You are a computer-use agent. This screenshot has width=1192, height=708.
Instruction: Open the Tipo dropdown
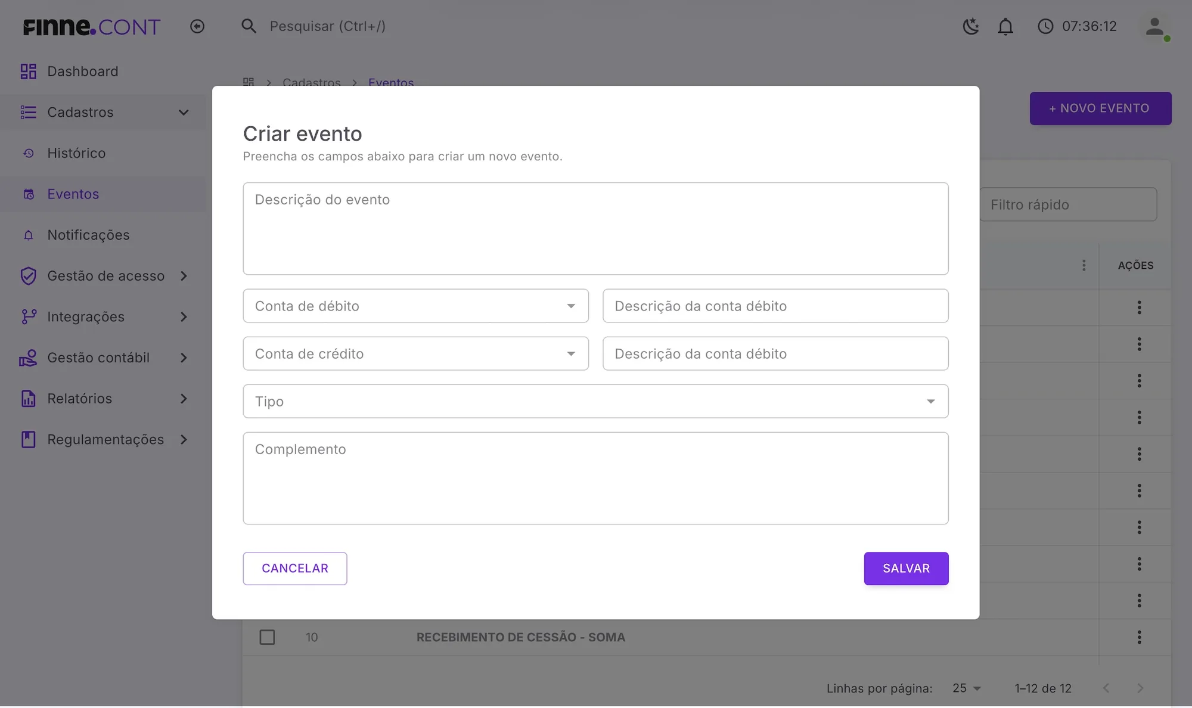click(x=595, y=401)
